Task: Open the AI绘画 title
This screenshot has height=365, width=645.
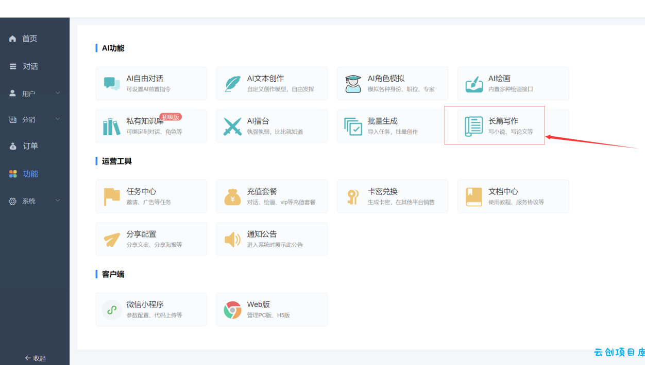Action: click(499, 78)
